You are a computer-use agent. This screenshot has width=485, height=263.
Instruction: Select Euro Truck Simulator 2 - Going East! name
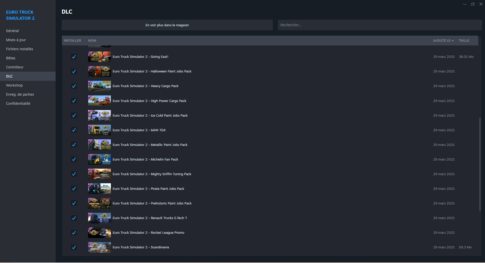140,57
